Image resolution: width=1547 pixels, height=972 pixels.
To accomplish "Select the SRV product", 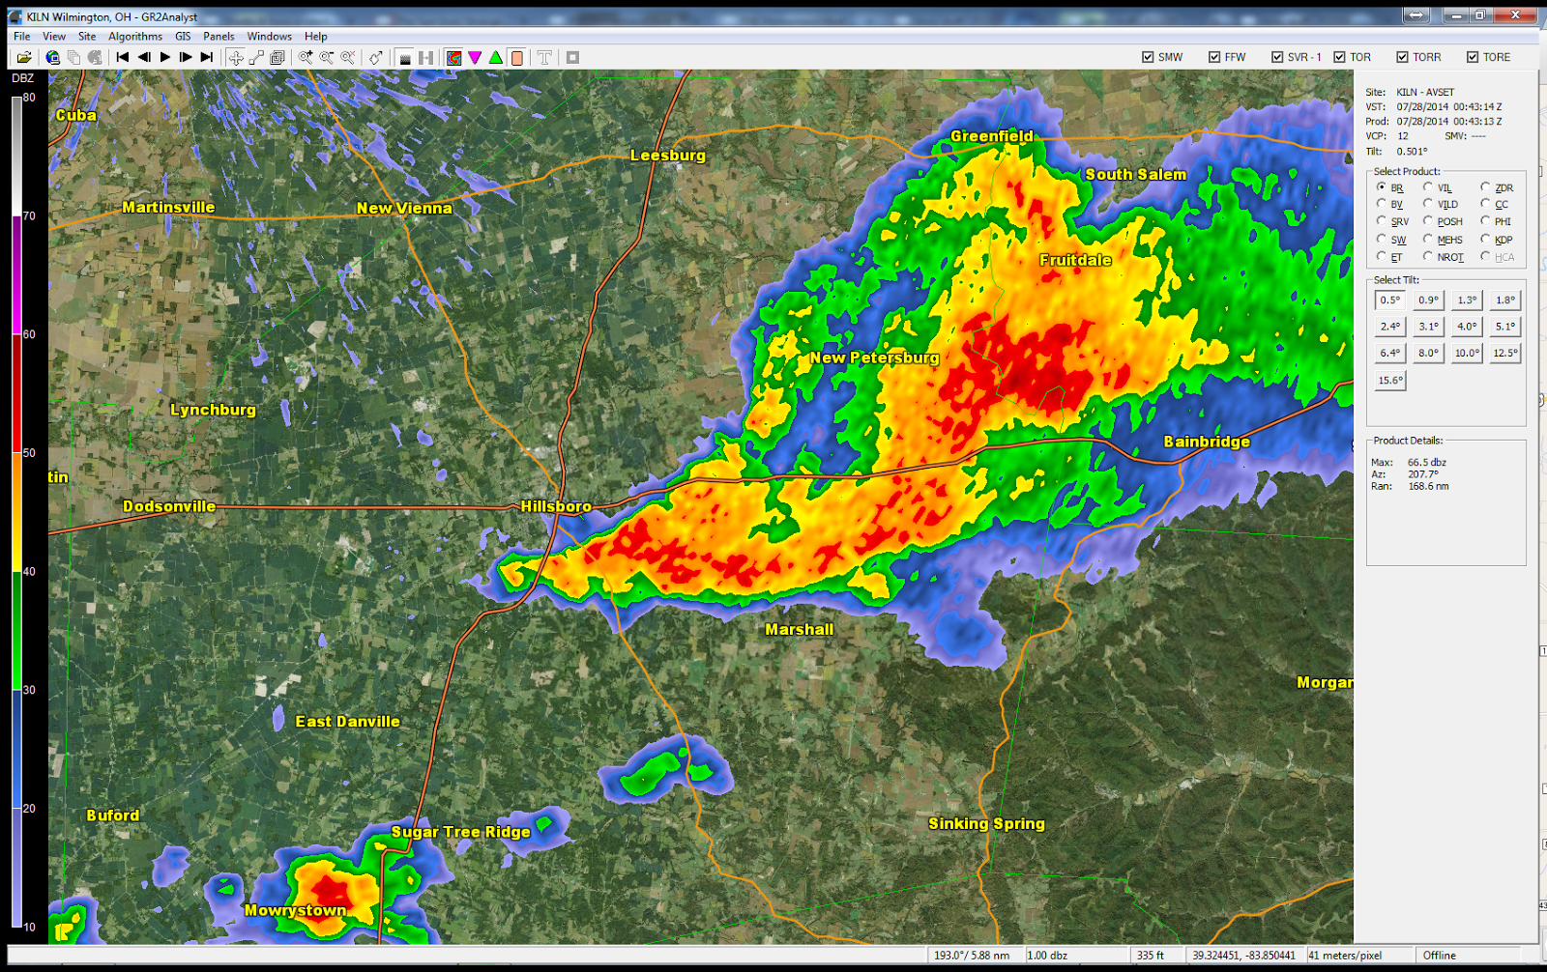I will [1381, 221].
